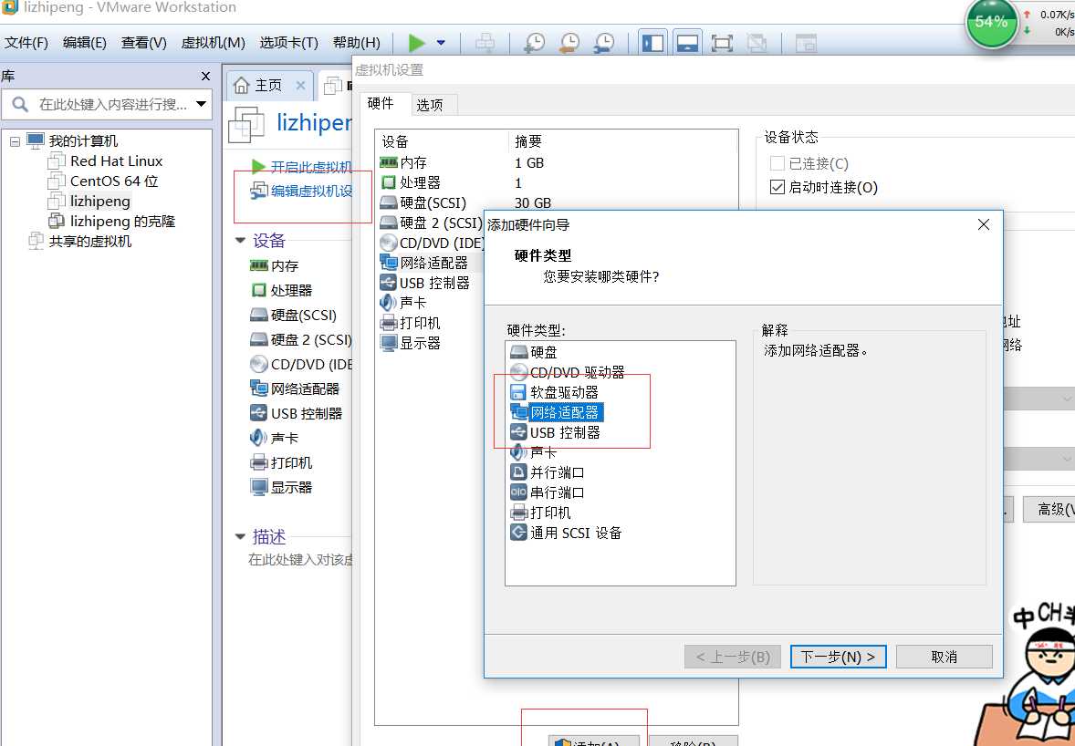Click the full screen mode toolbar icon
Viewport: 1075px width, 746px height.
click(x=722, y=43)
